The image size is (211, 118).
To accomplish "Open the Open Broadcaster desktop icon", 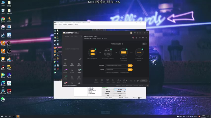I will [x=9, y=52].
